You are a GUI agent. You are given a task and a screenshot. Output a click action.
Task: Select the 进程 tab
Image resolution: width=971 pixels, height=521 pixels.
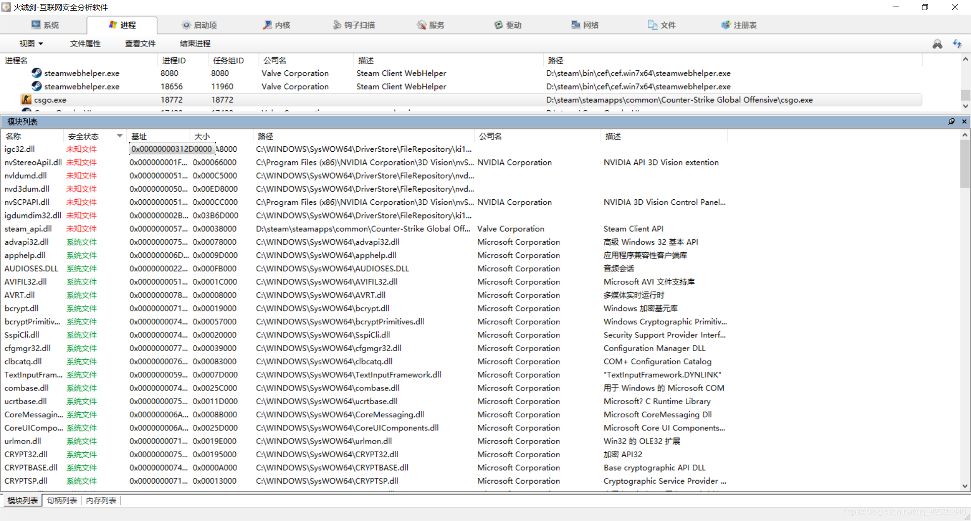click(122, 25)
